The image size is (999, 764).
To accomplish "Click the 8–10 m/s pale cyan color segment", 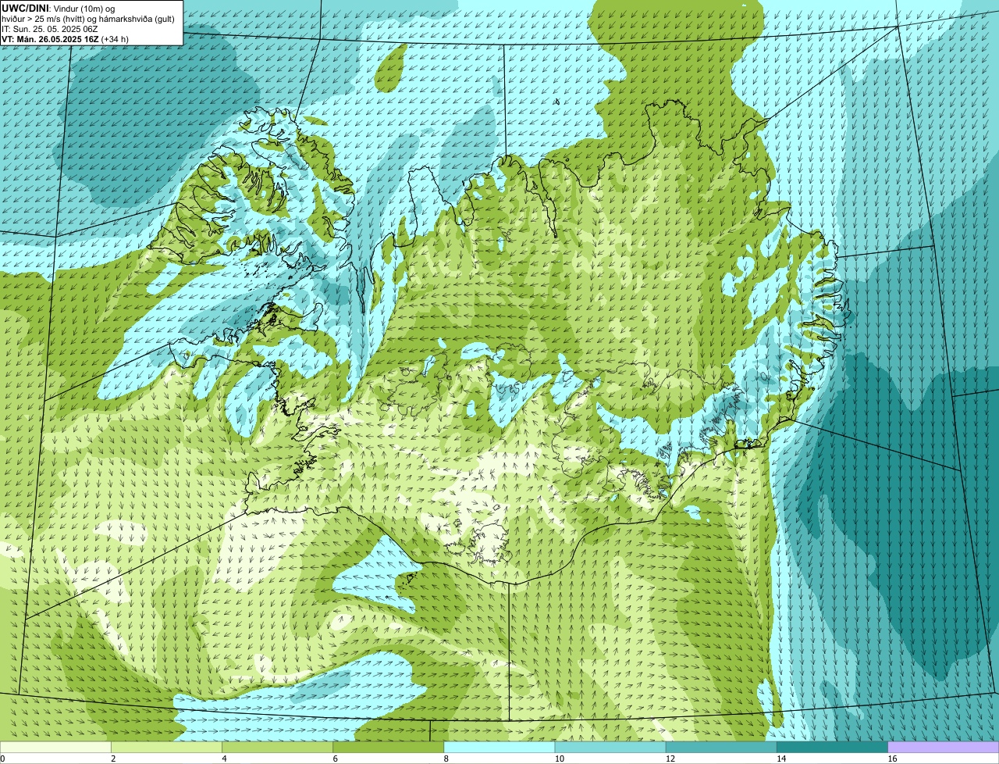I will [x=499, y=747].
